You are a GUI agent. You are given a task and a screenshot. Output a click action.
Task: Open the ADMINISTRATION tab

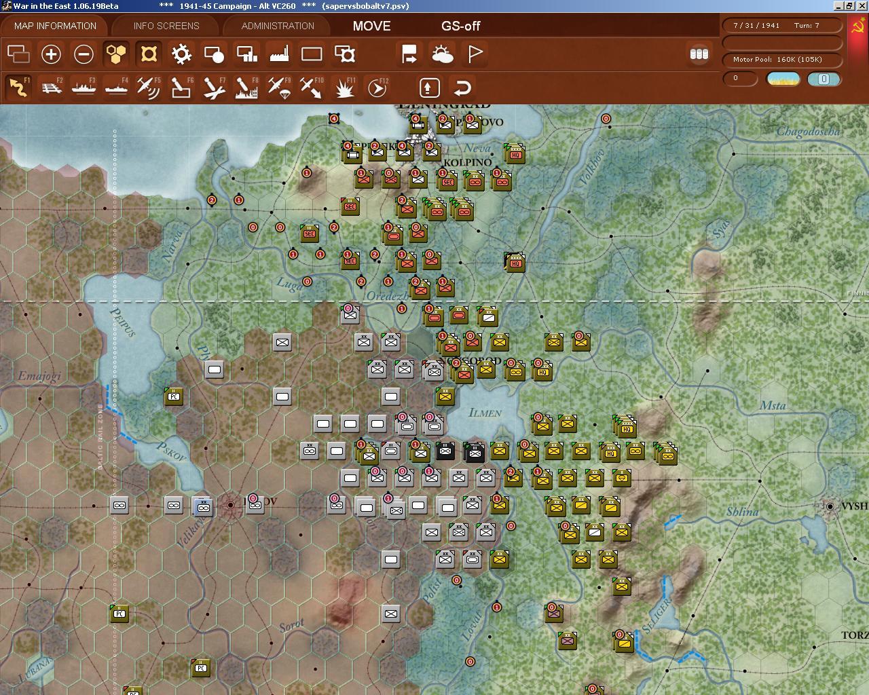278,26
